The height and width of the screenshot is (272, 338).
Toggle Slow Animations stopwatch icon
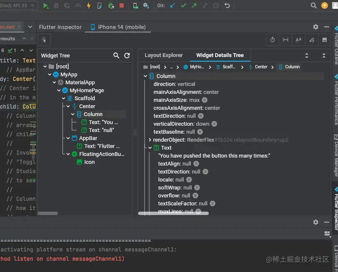click(x=273, y=40)
